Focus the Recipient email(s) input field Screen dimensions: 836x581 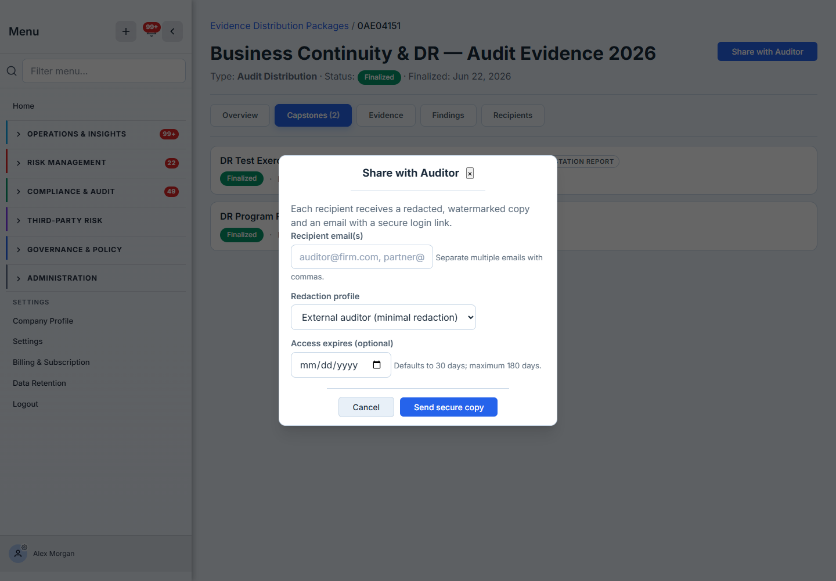pyautogui.click(x=362, y=257)
